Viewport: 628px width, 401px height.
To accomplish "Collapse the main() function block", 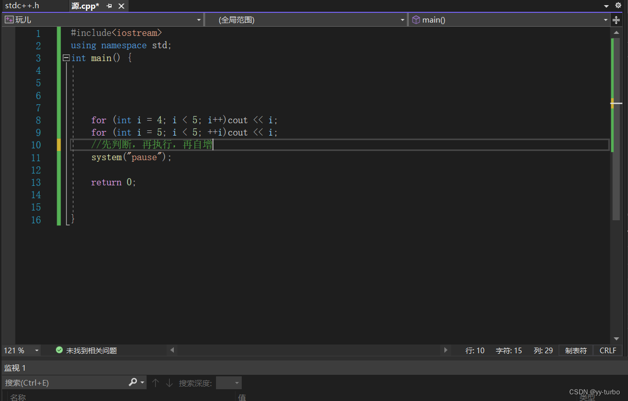I will click(x=66, y=58).
